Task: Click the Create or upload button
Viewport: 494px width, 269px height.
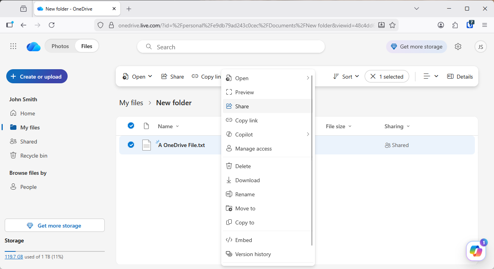Action: 36,76
